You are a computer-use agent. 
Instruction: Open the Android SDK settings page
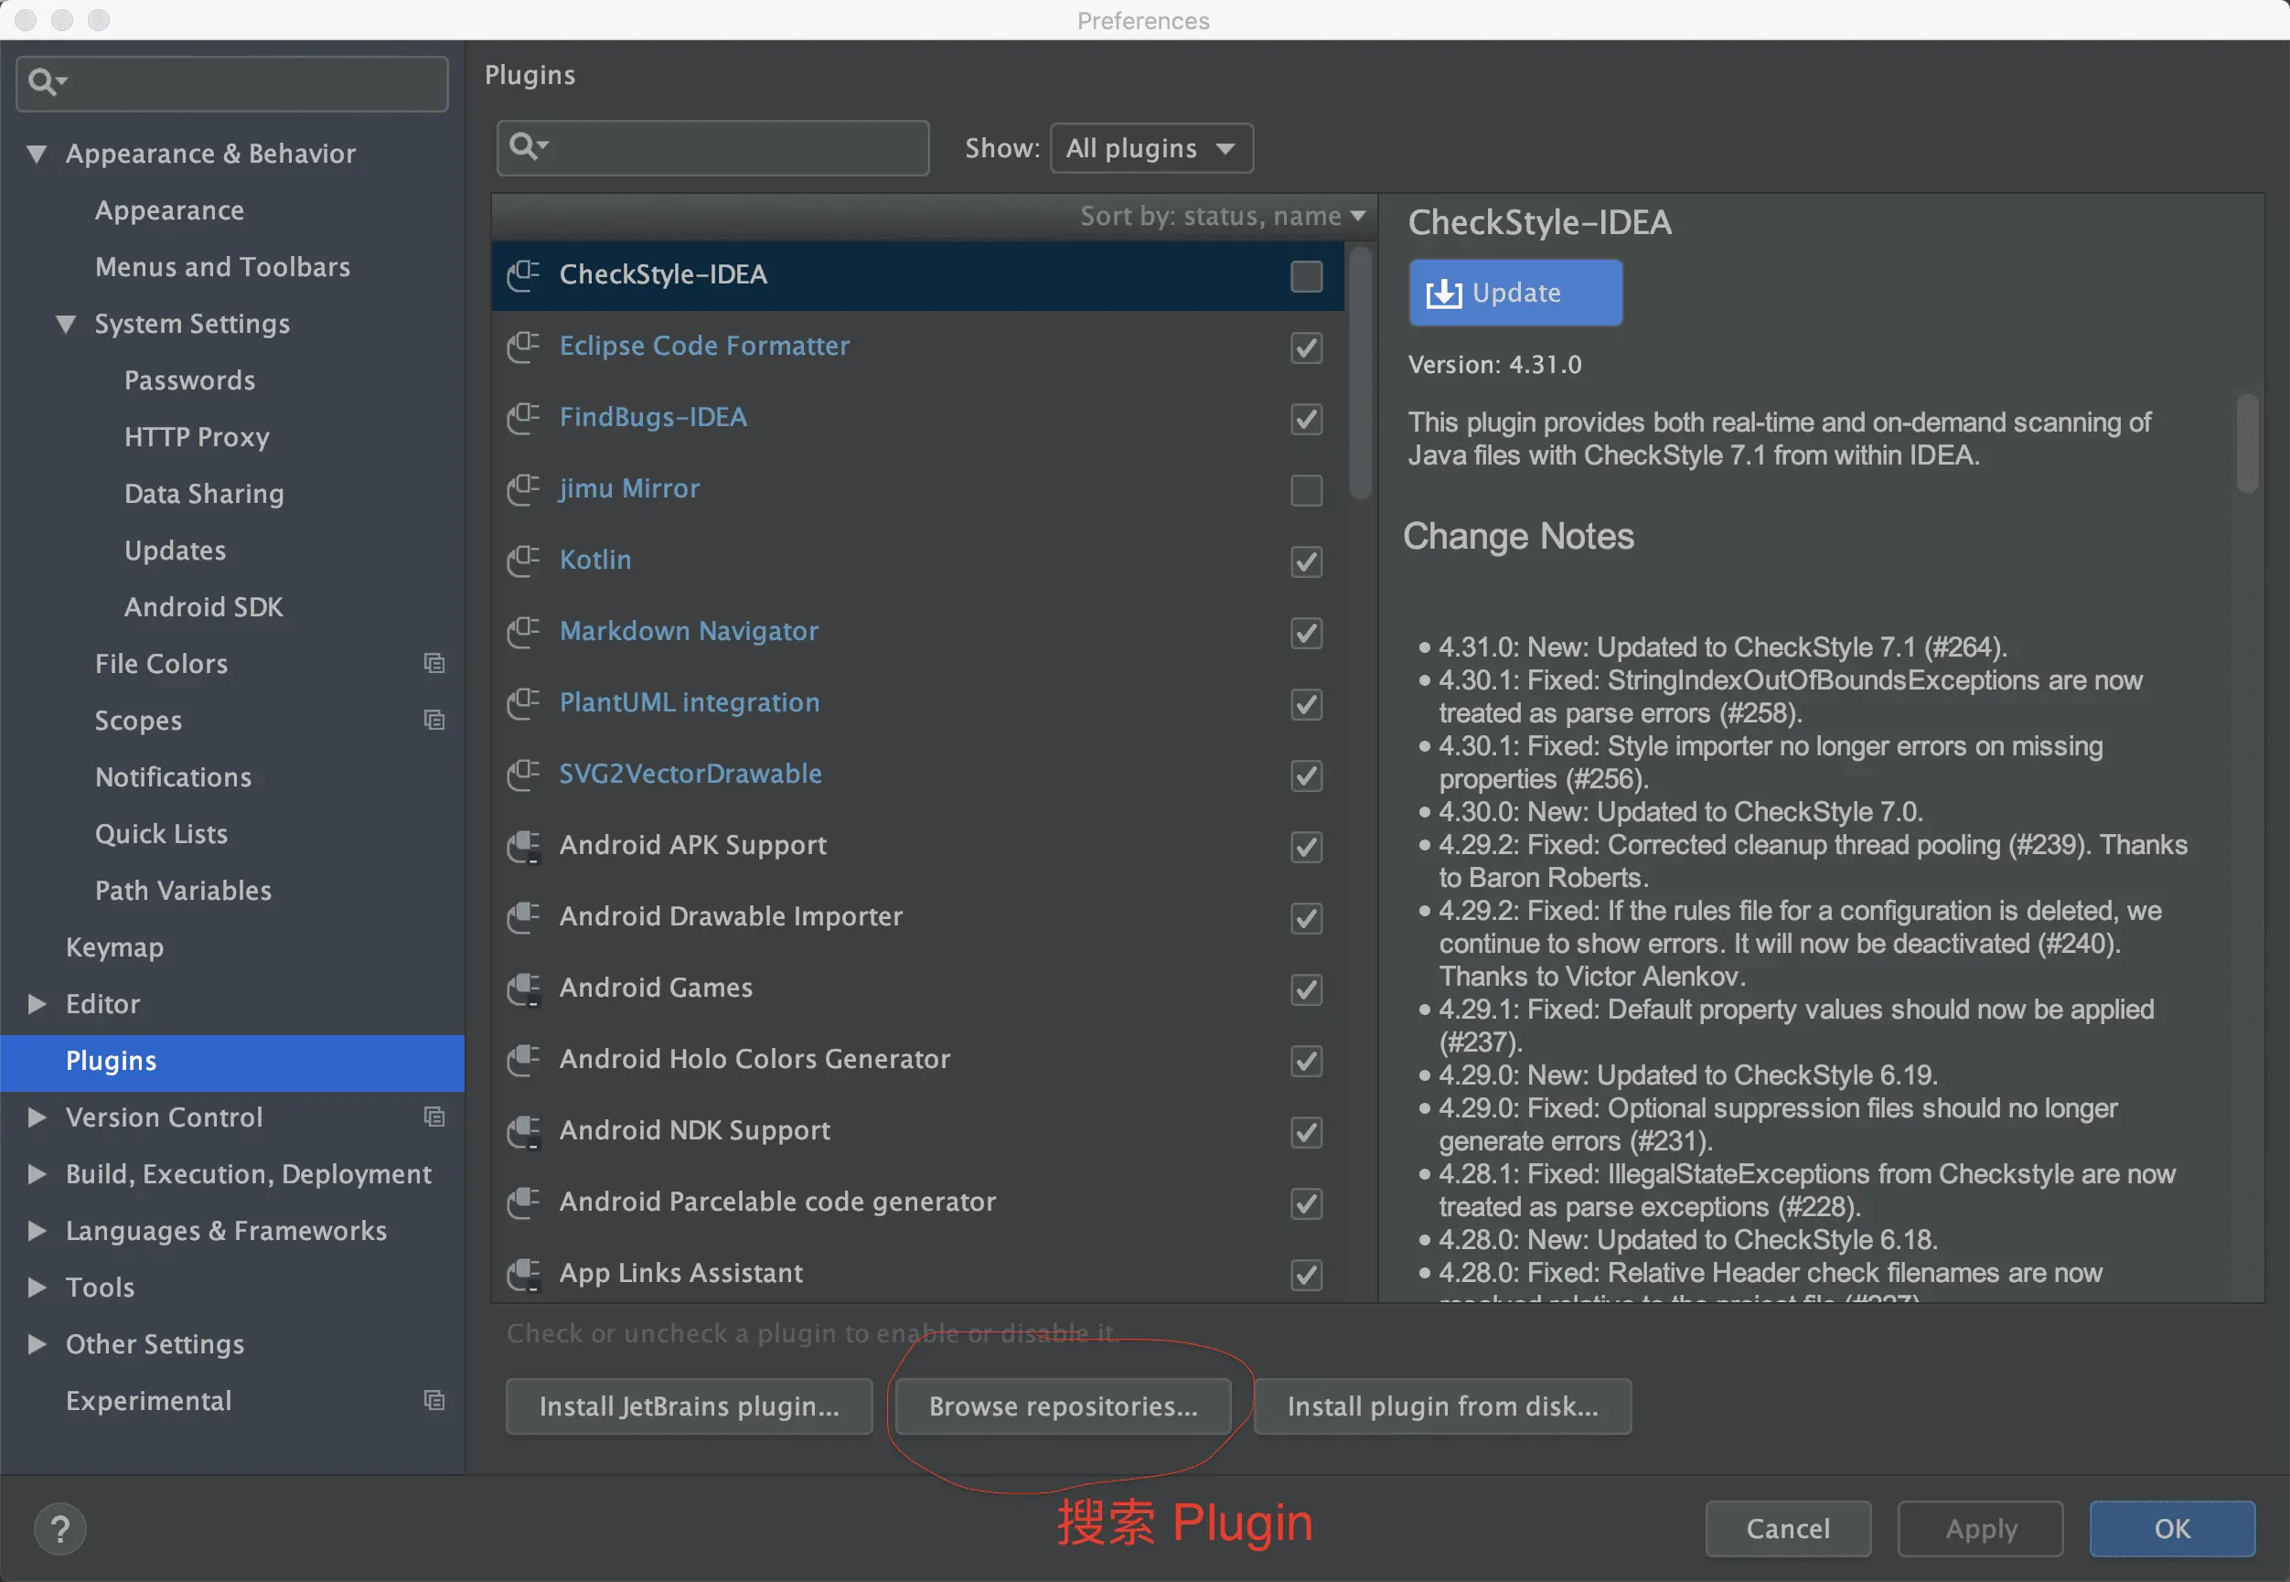203,606
